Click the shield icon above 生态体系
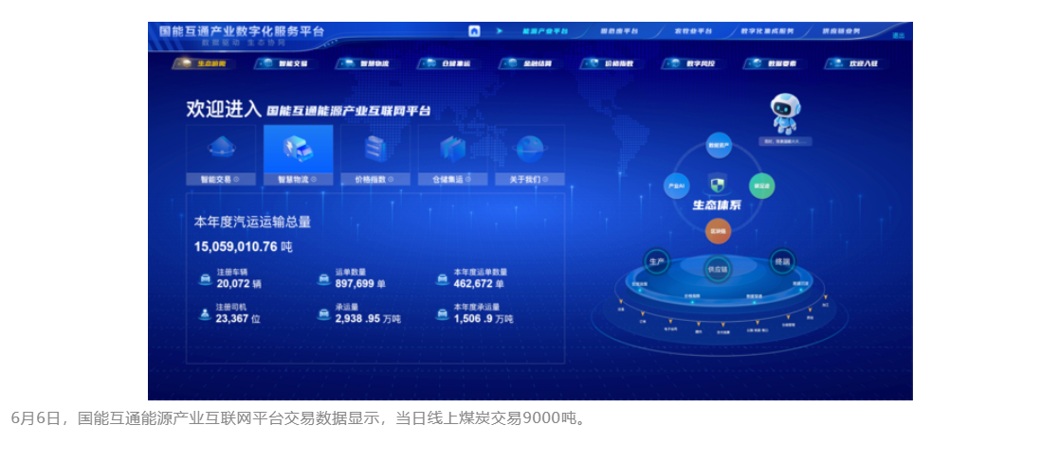The height and width of the screenshot is (461, 1041). (x=717, y=185)
